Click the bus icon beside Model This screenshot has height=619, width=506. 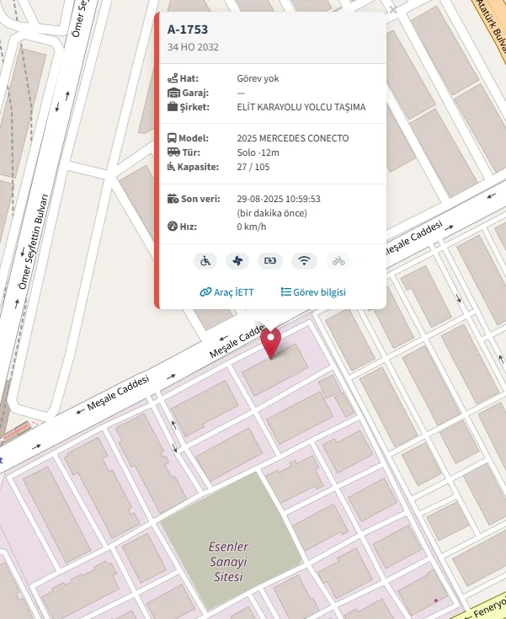point(172,138)
